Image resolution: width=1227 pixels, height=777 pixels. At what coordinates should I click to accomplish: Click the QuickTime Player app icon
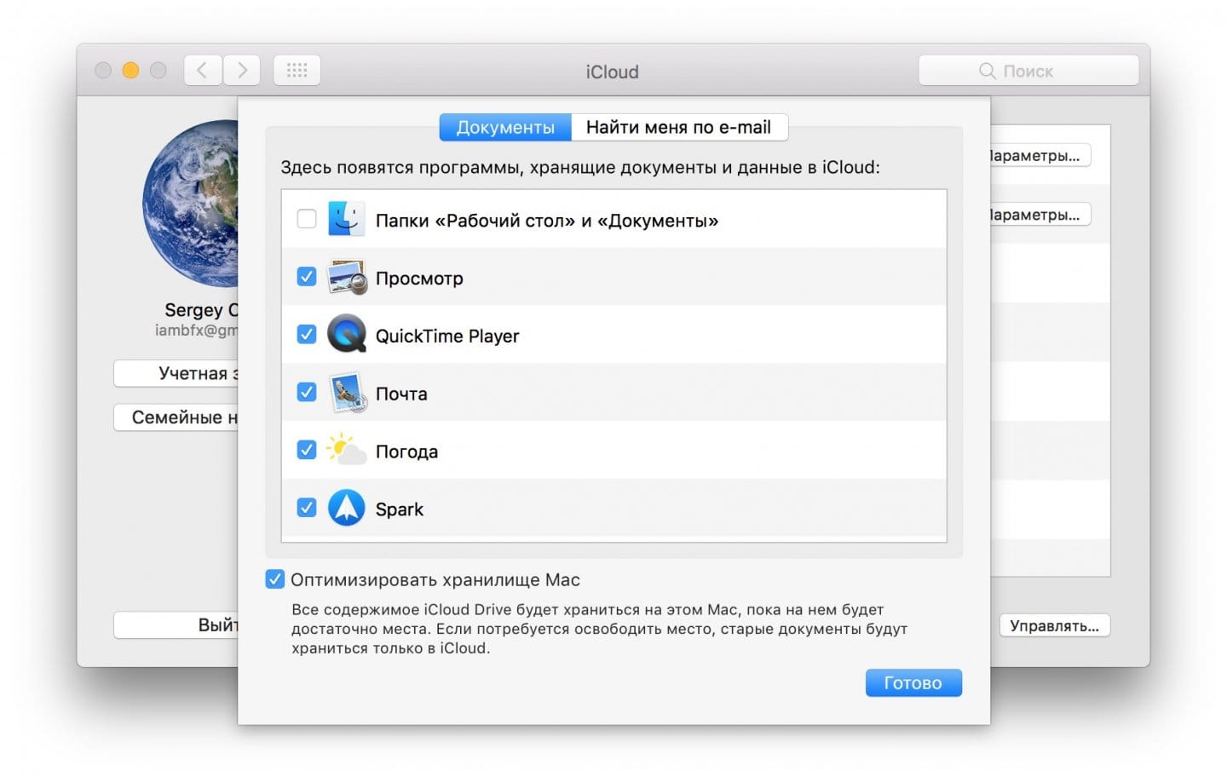(347, 335)
